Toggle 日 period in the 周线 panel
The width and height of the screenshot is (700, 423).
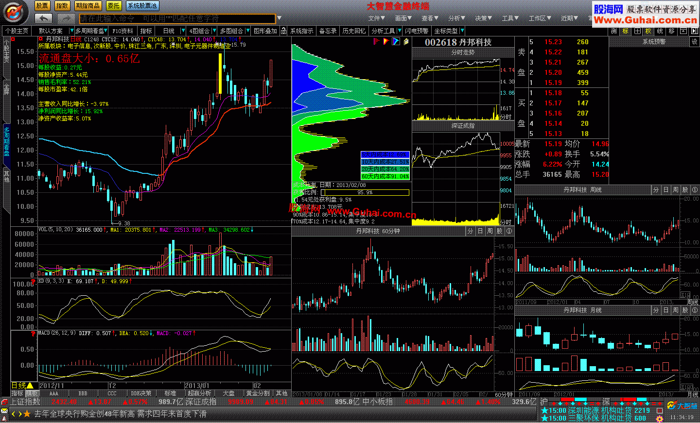click(x=665, y=189)
